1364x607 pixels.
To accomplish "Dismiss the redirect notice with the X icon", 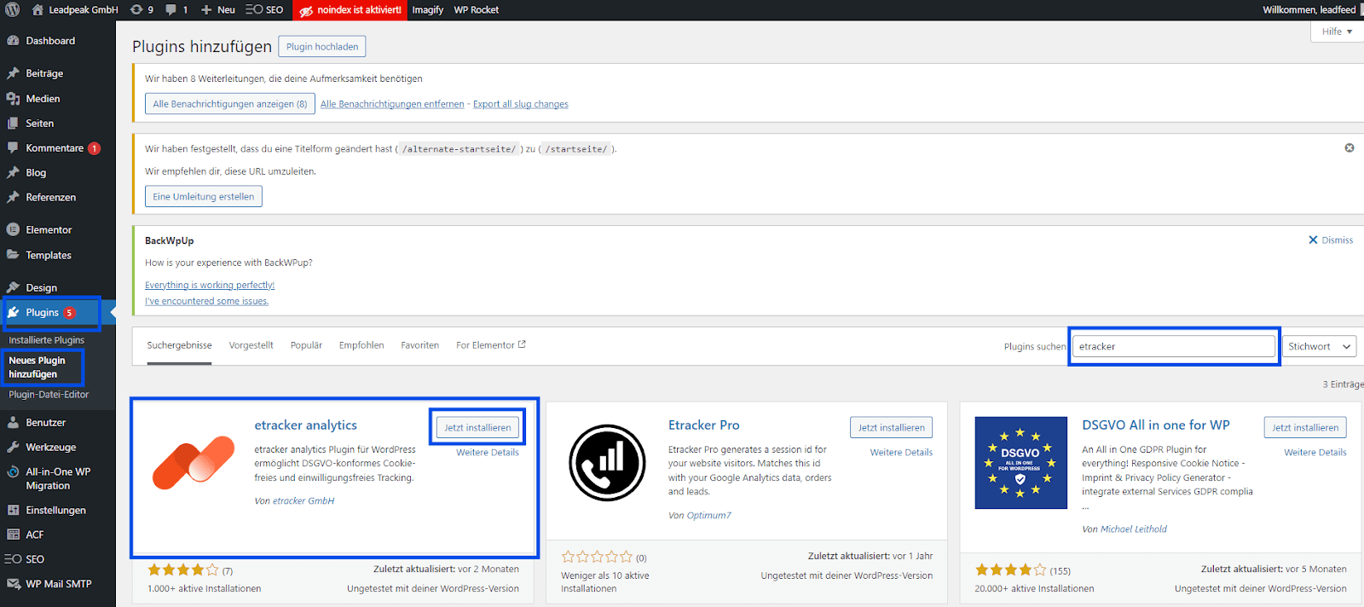I will tap(1349, 147).
